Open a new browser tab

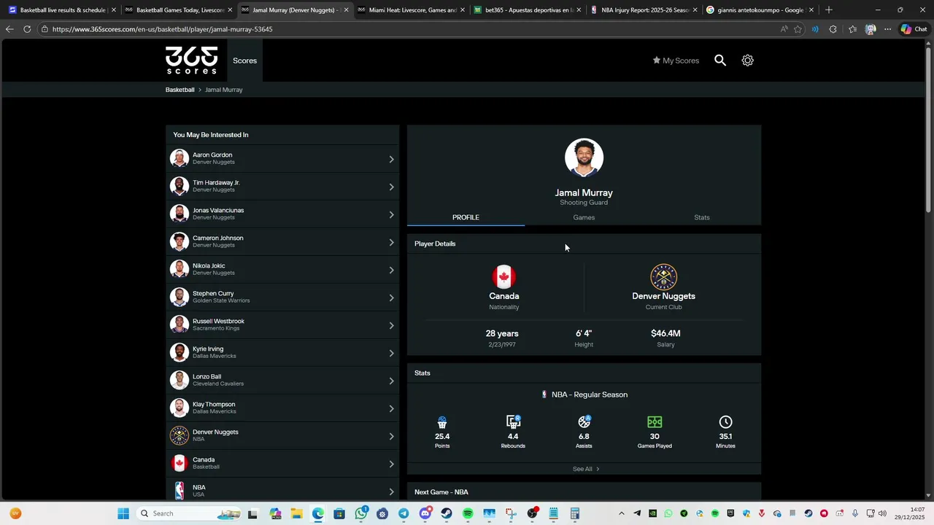coord(828,10)
